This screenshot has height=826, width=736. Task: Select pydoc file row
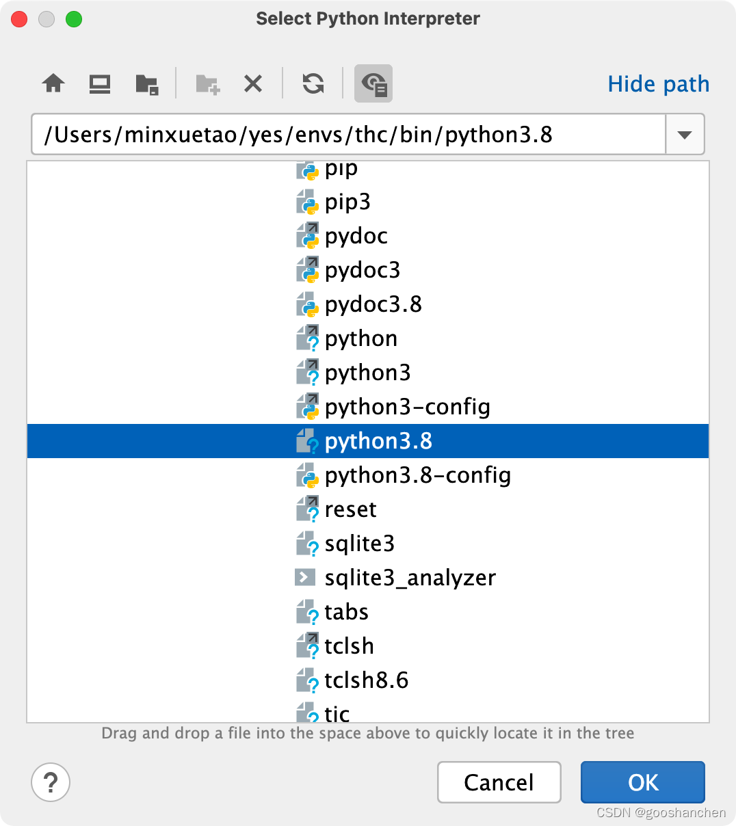click(x=368, y=236)
